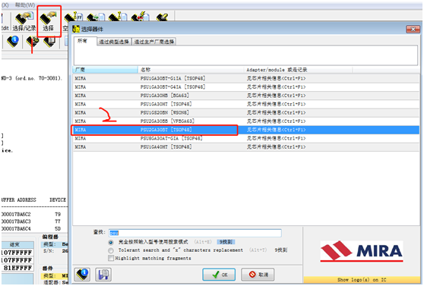Click buffer address 000017BA6C3 in main window

(x=16, y=222)
